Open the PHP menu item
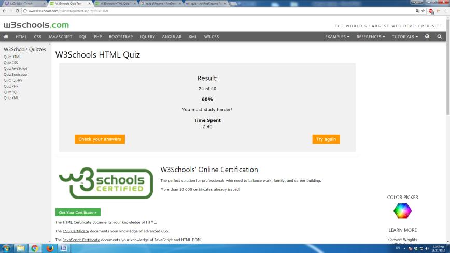This screenshot has width=450, height=253. 98,37
